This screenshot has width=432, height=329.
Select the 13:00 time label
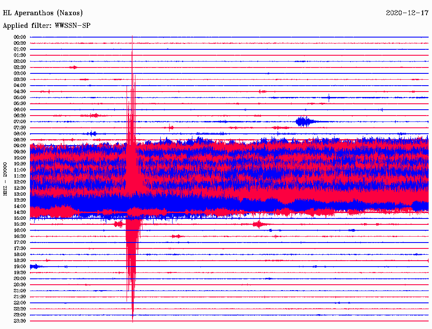20,194
